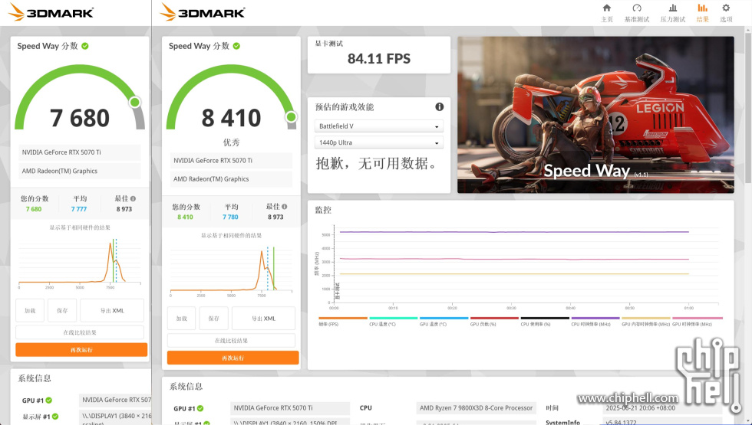Image resolution: width=752 pixels, height=425 pixels.
Task: Click 3DMark logo in the right window
Action: point(202,12)
